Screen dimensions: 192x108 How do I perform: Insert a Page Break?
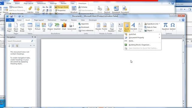point(22,27)
